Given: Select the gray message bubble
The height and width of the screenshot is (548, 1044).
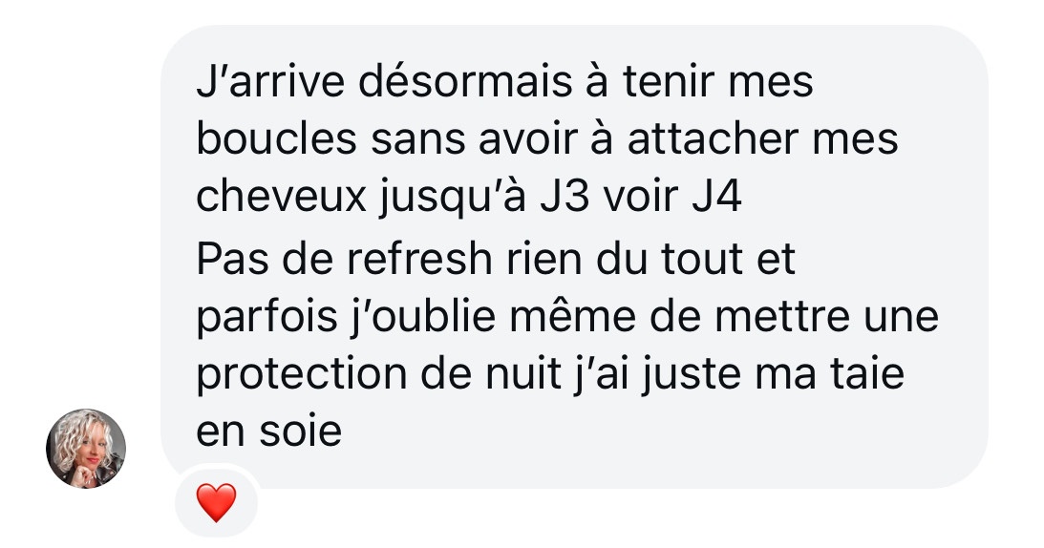Looking at the screenshot, I should pyautogui.click(x=575, y=257).
